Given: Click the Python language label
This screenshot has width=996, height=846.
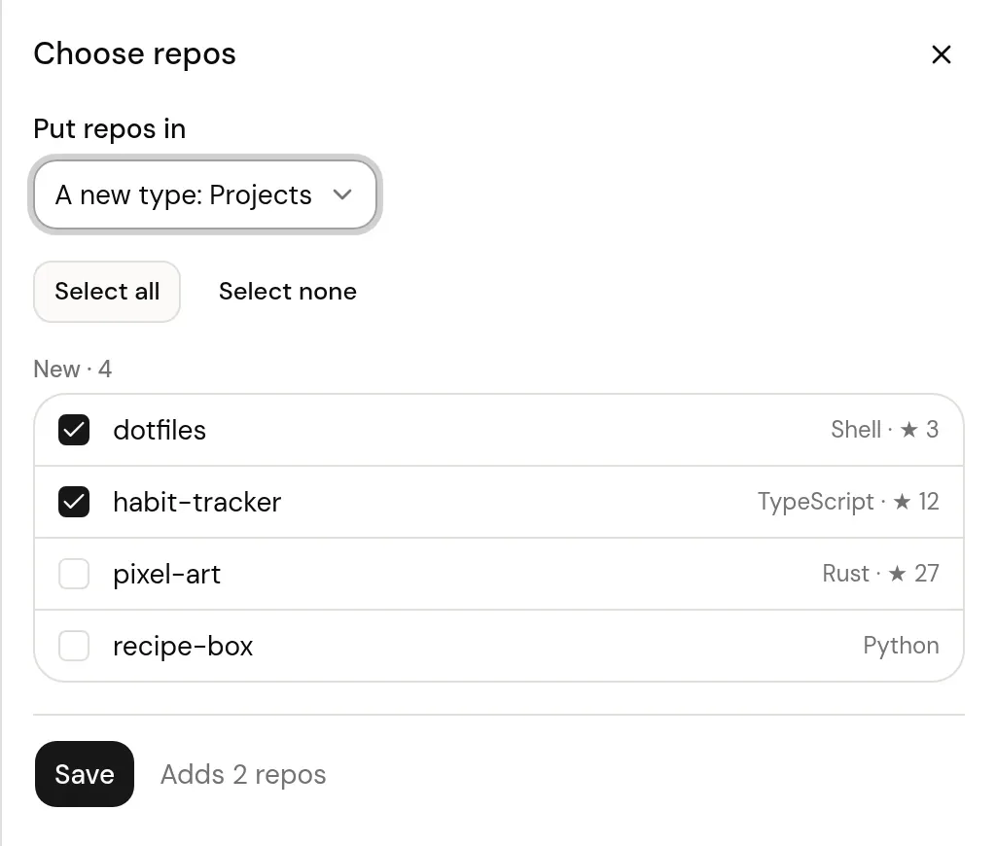Looking at the screenshot, I should [x=901, y=646].
